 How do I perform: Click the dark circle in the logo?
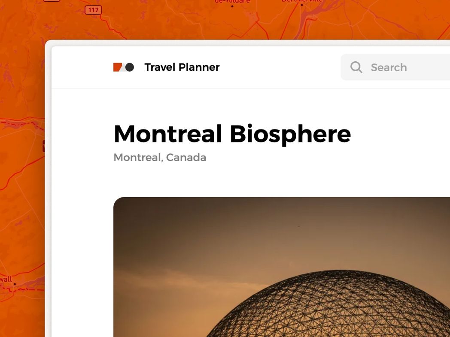pyautogui.click(x=130, y=67)
